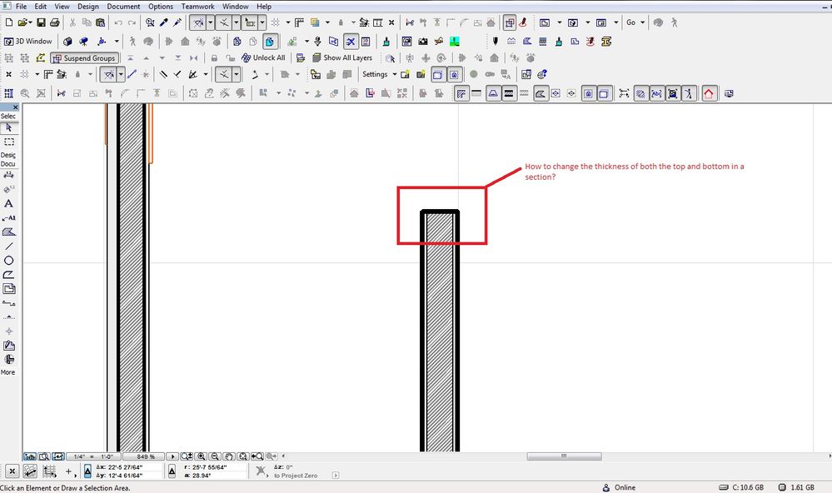Open the Settings dropdown
This screenshot has height=493, width=832.
(x=379, y=74)
